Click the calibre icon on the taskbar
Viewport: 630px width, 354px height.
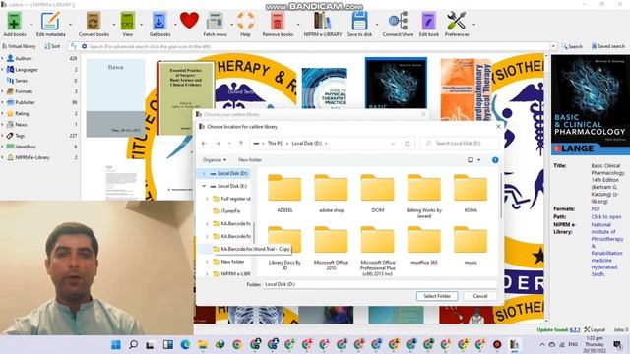click(x=514, y=345)
